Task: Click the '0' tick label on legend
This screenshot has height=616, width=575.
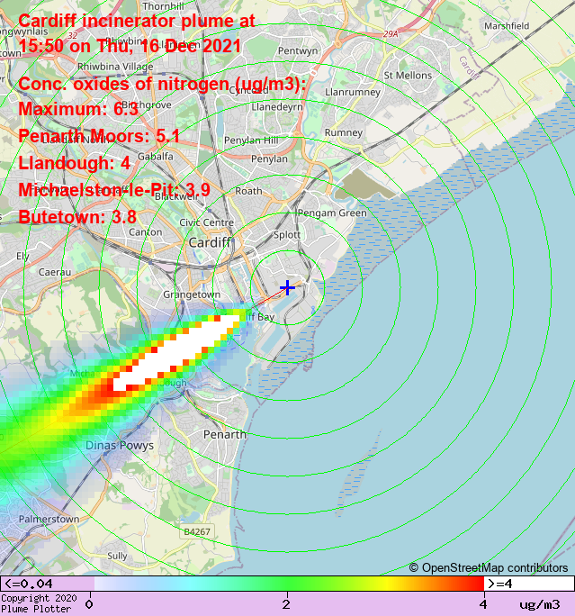Action: [x=89, y=604]
